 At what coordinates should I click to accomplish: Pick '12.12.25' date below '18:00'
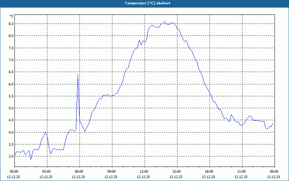(208, 177)
